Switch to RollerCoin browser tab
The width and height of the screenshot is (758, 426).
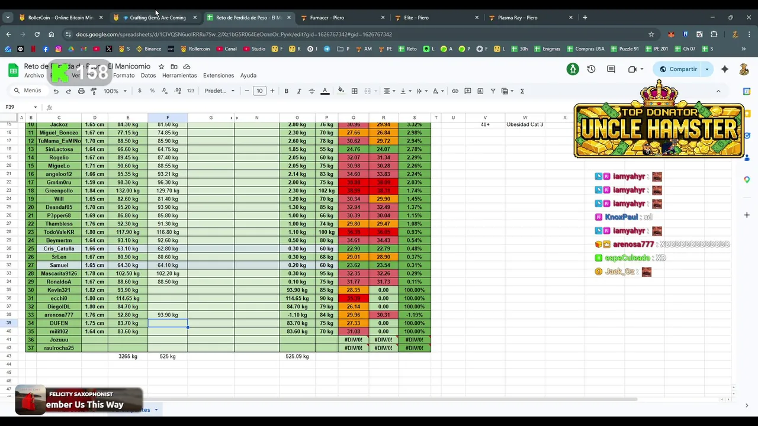pyautogui.click(x=60, y=18)
